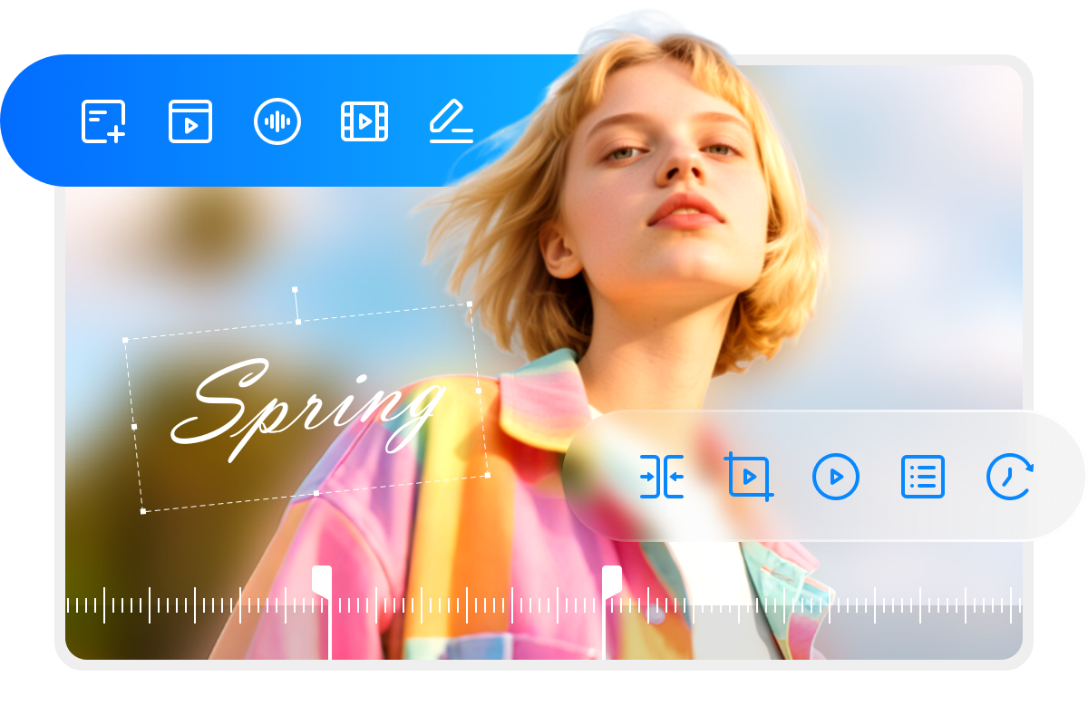This screenshot has width=1088, height=725.
Task: Open the crop video tool
Action: [x=749, y=478]
